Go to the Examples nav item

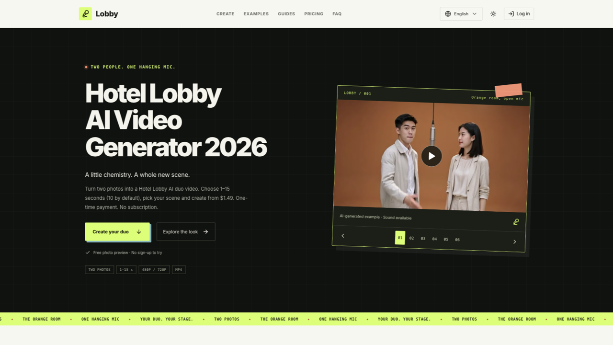coord(256,14)
